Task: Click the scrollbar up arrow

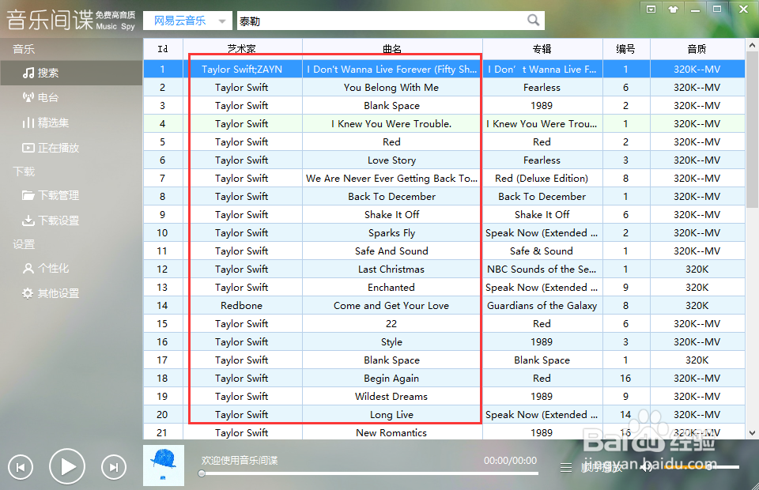Action: click(x=752, y=45)
